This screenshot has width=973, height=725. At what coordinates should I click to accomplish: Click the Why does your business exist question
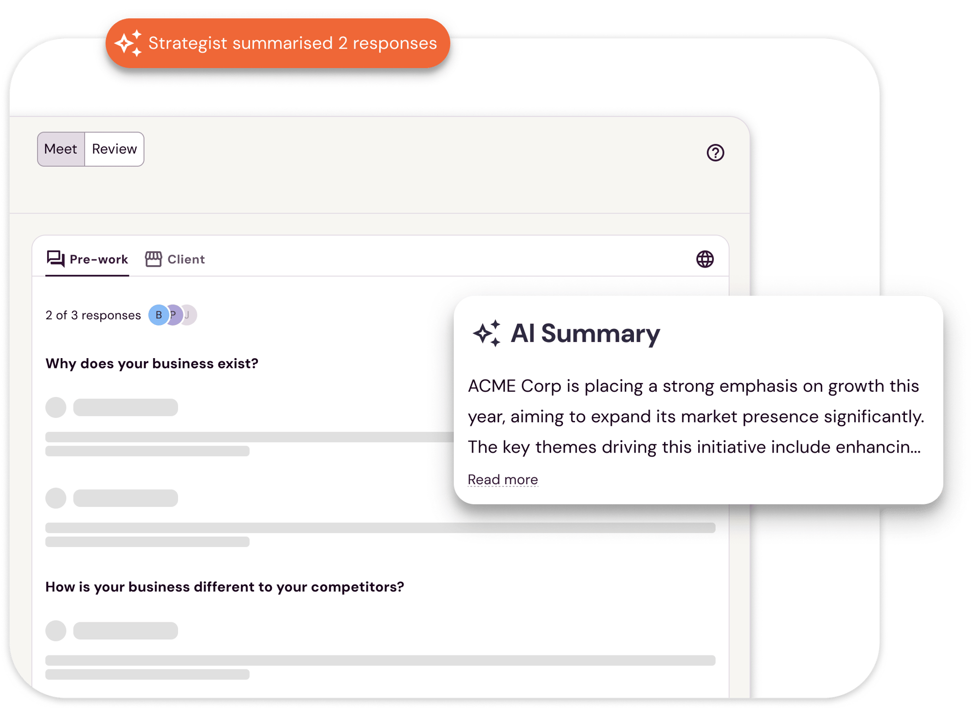pos(152,363)
